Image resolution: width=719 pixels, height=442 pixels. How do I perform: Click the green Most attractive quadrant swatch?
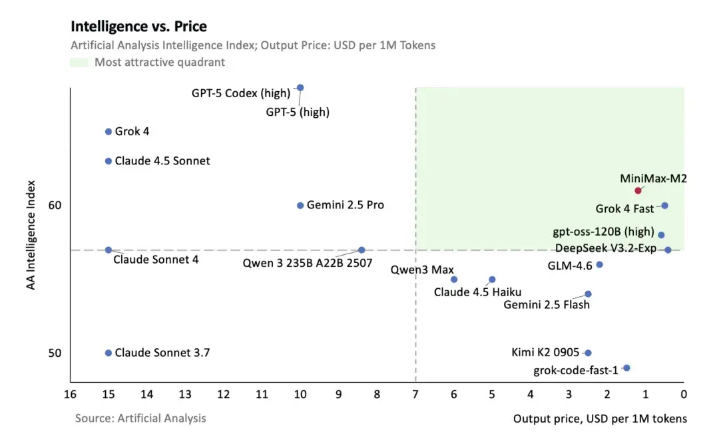(79, 63)
